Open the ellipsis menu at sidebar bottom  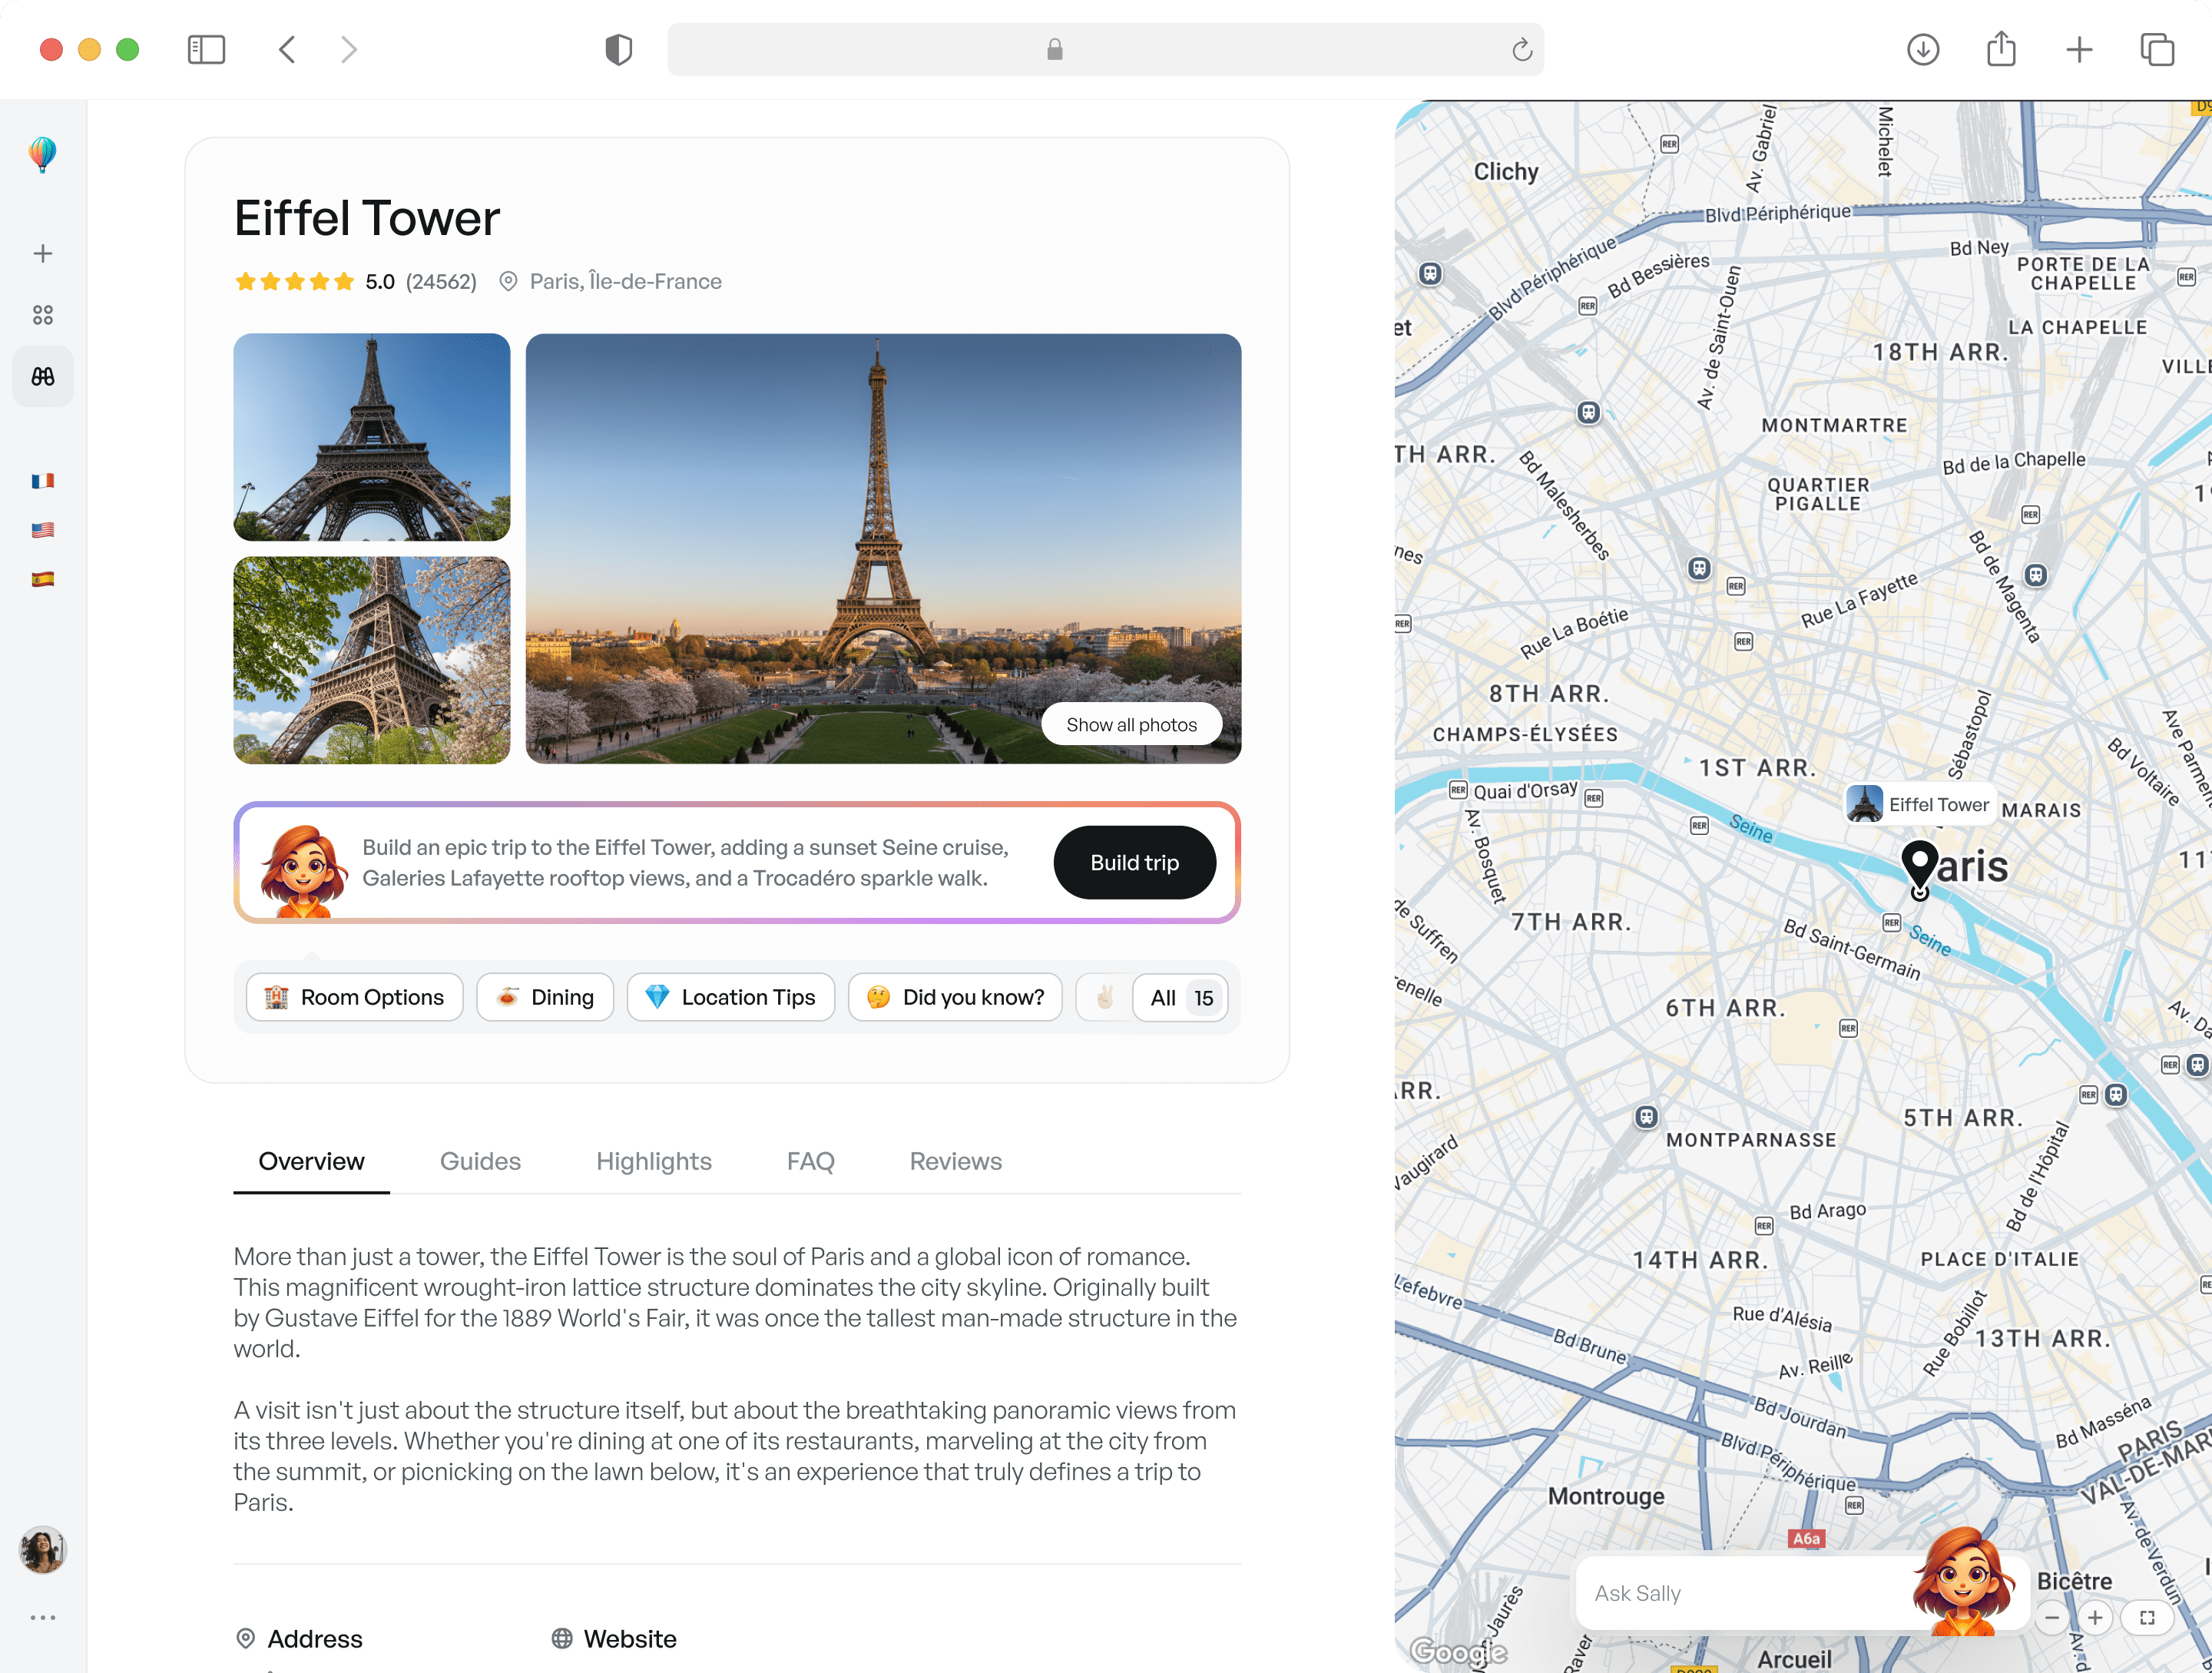tap(42, 1617)
